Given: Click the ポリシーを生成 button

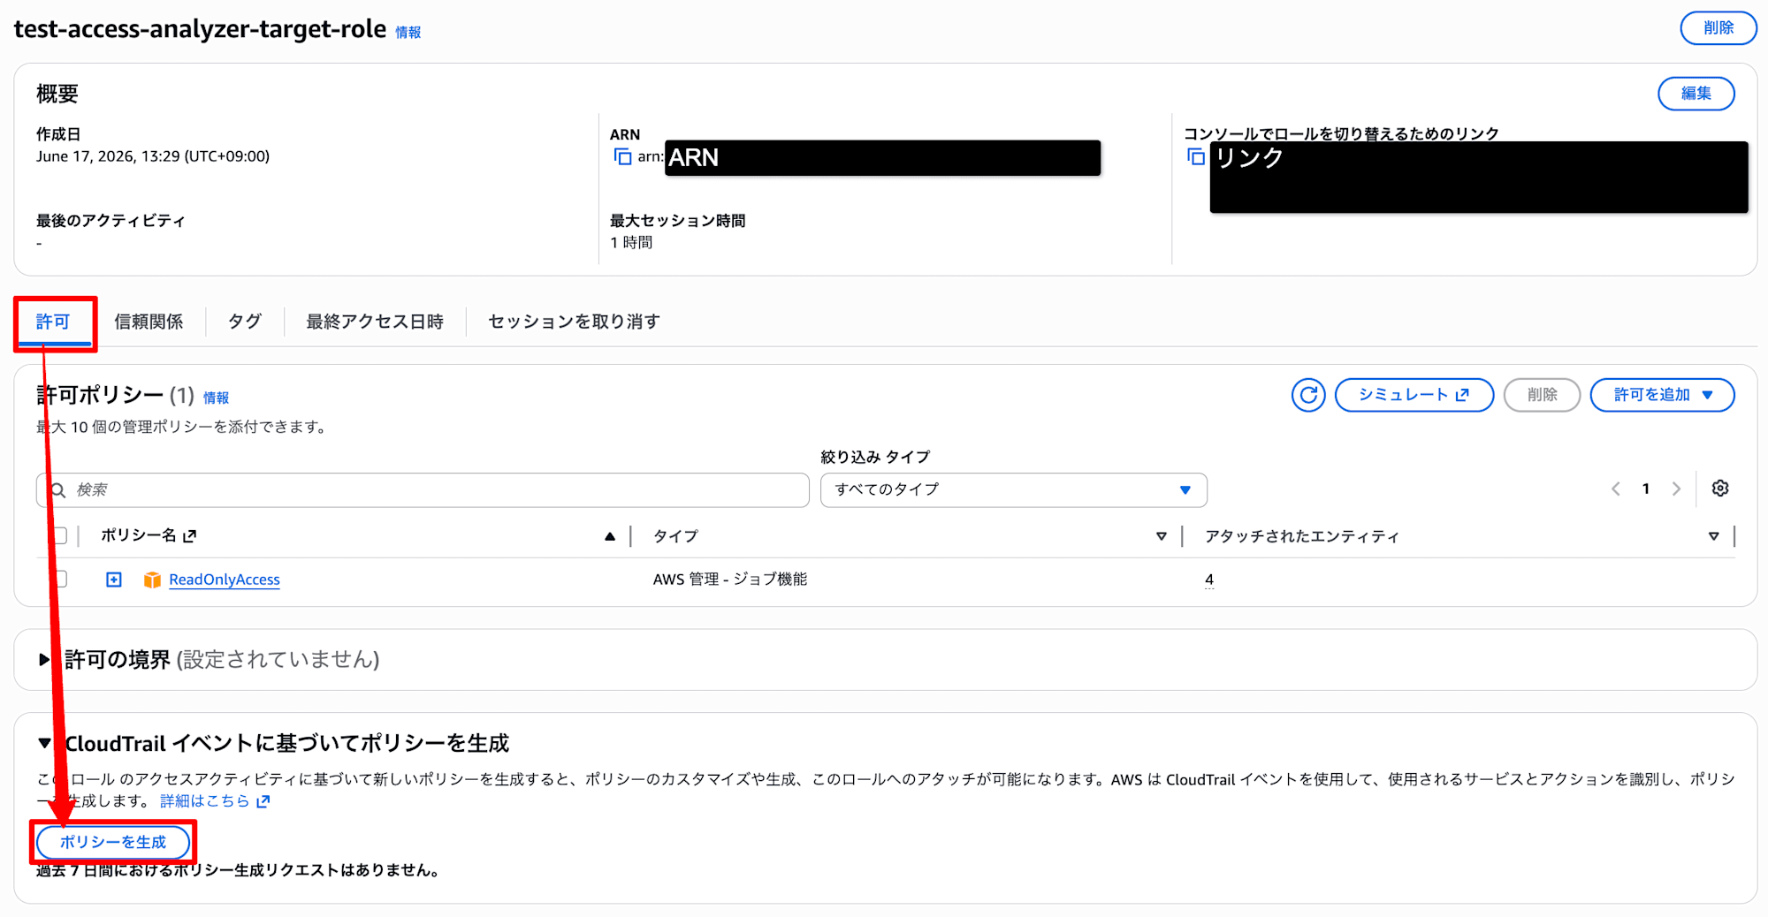Looking at the screenshot, I should tap(112, 842).
